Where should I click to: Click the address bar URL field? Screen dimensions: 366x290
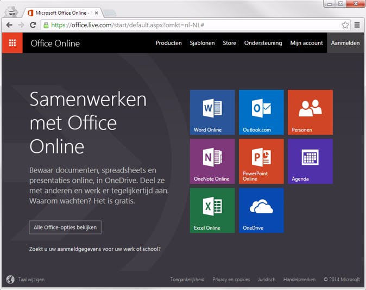pos(195,25)
